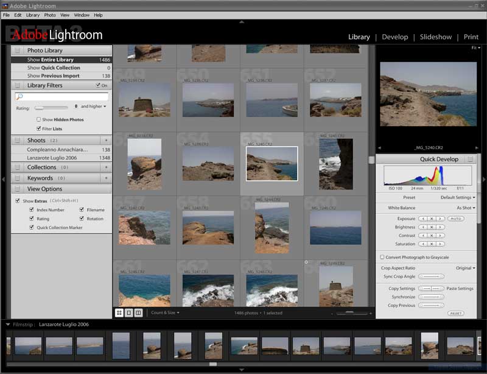Click the View Options panel grip icon
The height and width of the screenshot is (374, 487).
[18, 189]
